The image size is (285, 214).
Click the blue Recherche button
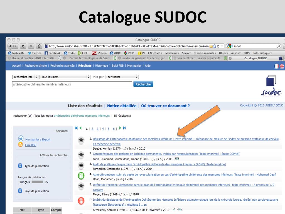143,84
